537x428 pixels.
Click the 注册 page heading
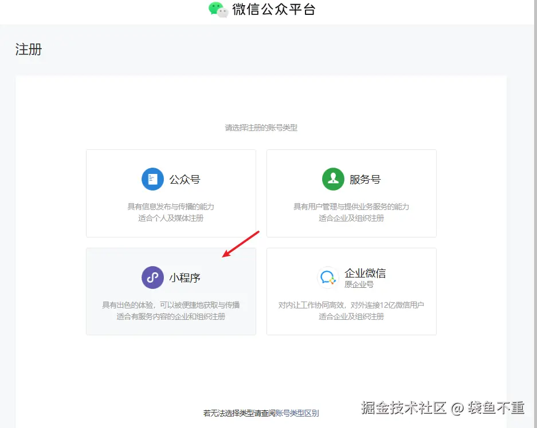pos(29,49)
